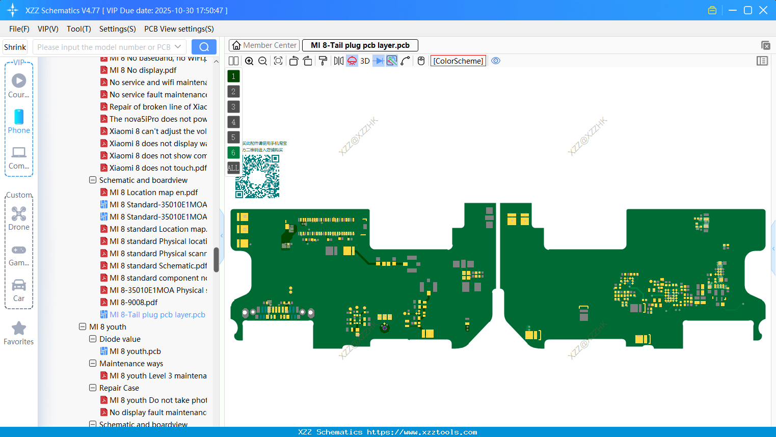The height and width of the screenshot is (437, 776).
Task: Show PCB layer 4
Action: [233, 122]
